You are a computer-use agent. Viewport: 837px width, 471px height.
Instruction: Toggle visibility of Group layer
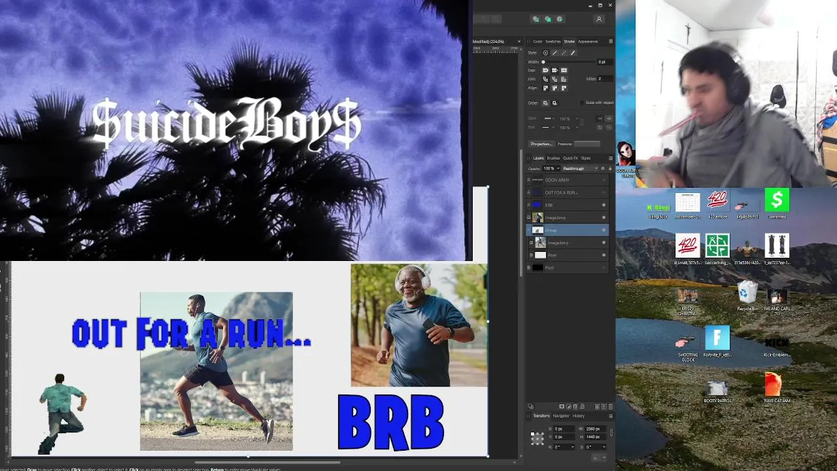(604, 230)
